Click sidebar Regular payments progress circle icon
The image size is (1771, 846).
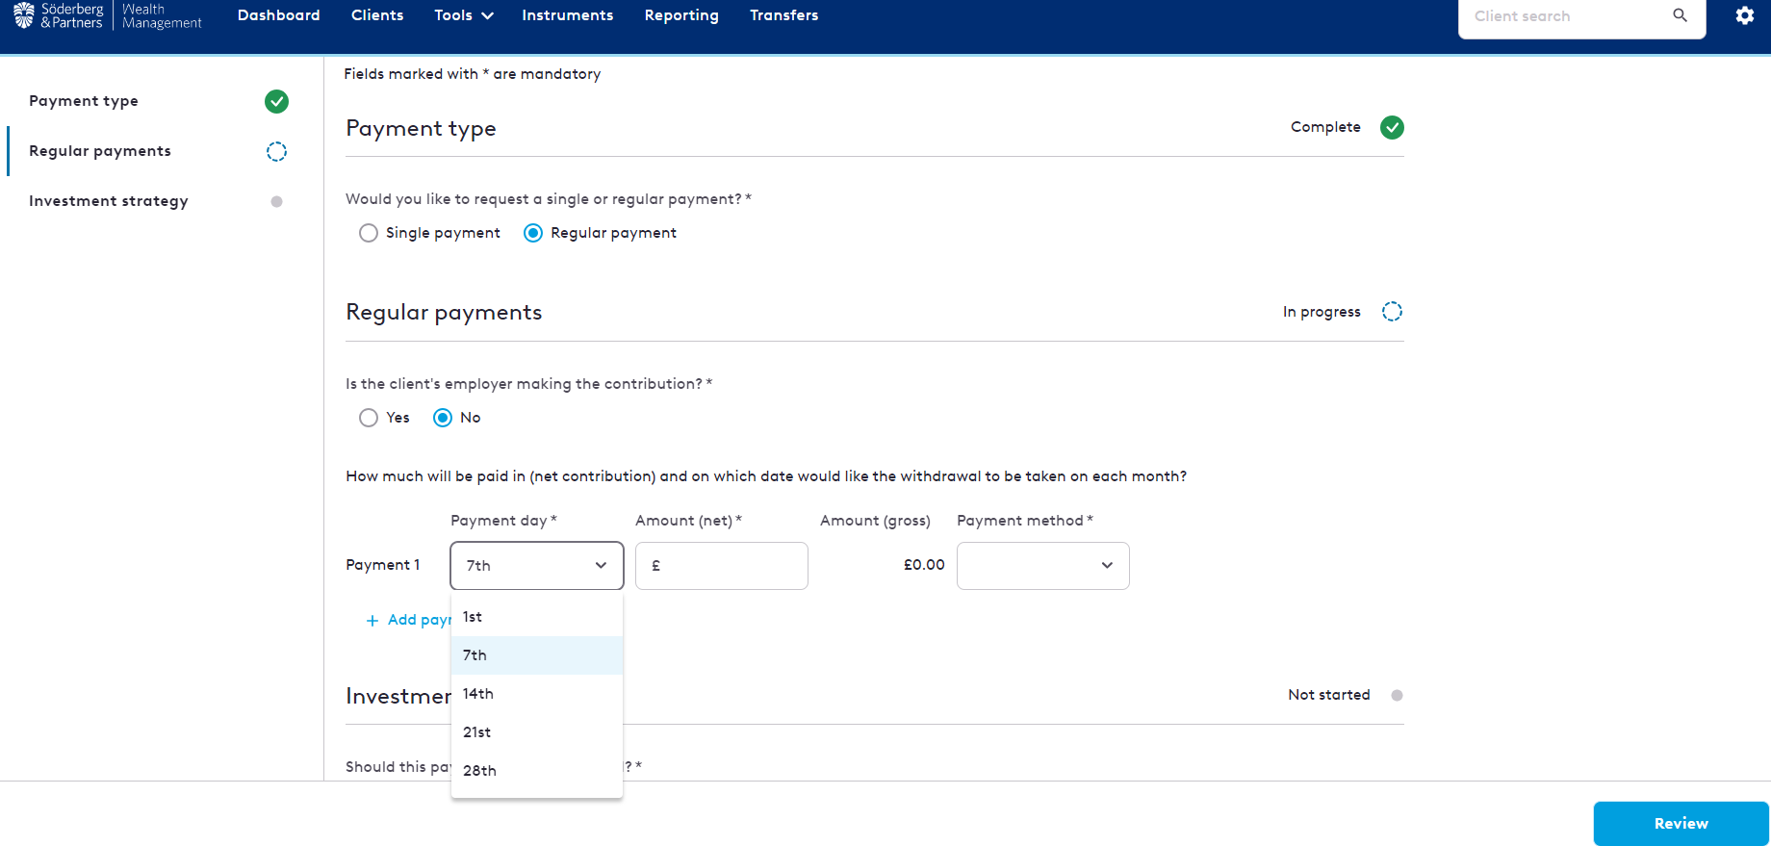click(x=276, y=151)
